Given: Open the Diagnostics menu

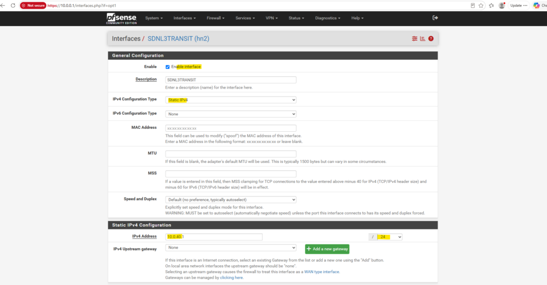Looking at the screenshot, I should click(327, 18).
